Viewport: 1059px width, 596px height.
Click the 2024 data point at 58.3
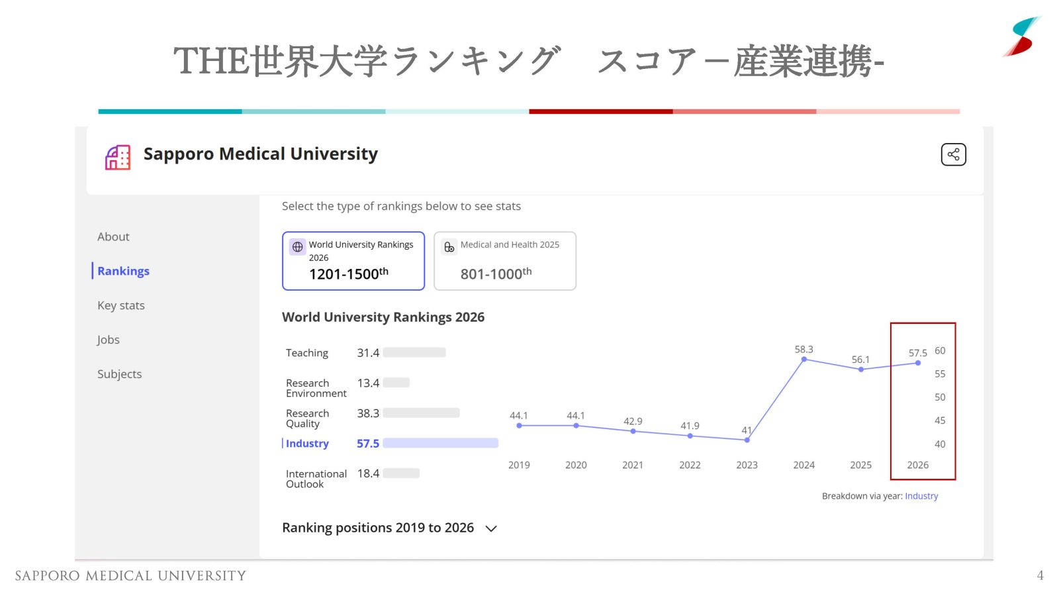point(804,359)
